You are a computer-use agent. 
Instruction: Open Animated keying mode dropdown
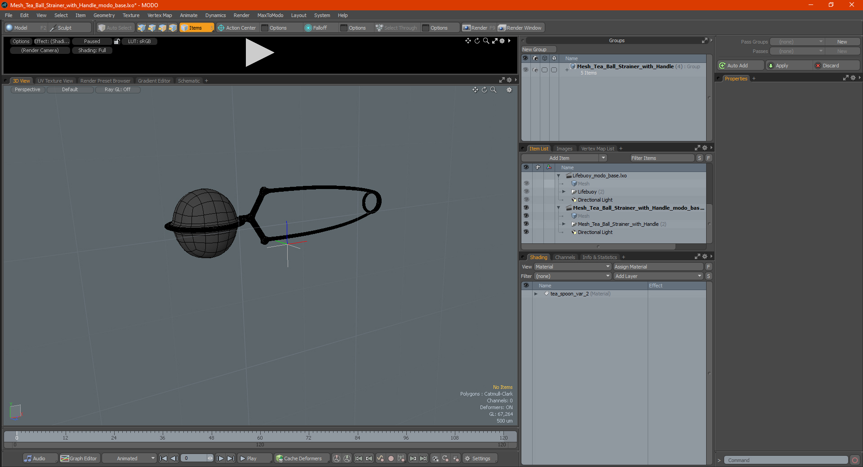coord(129,458)
